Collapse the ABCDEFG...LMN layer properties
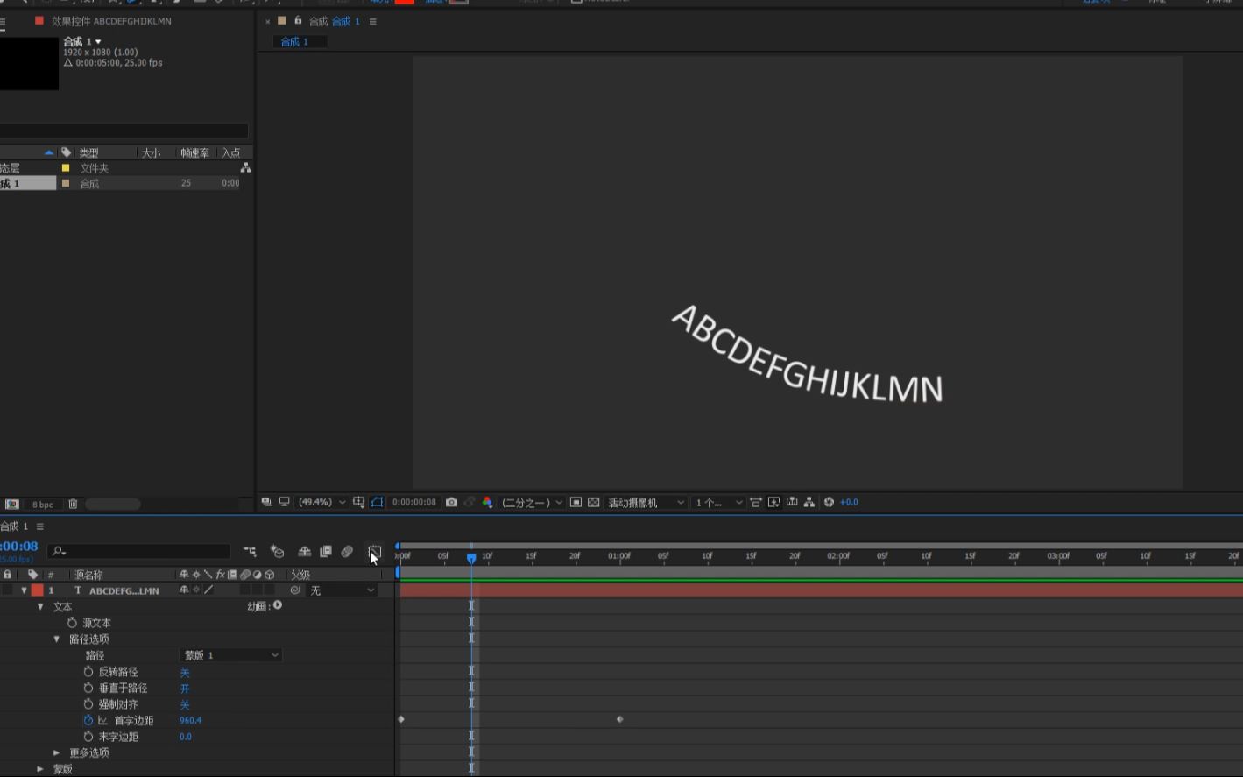The height and width of the screenshot is (777, 1243). pyautogui.click(x=24, y=590)
